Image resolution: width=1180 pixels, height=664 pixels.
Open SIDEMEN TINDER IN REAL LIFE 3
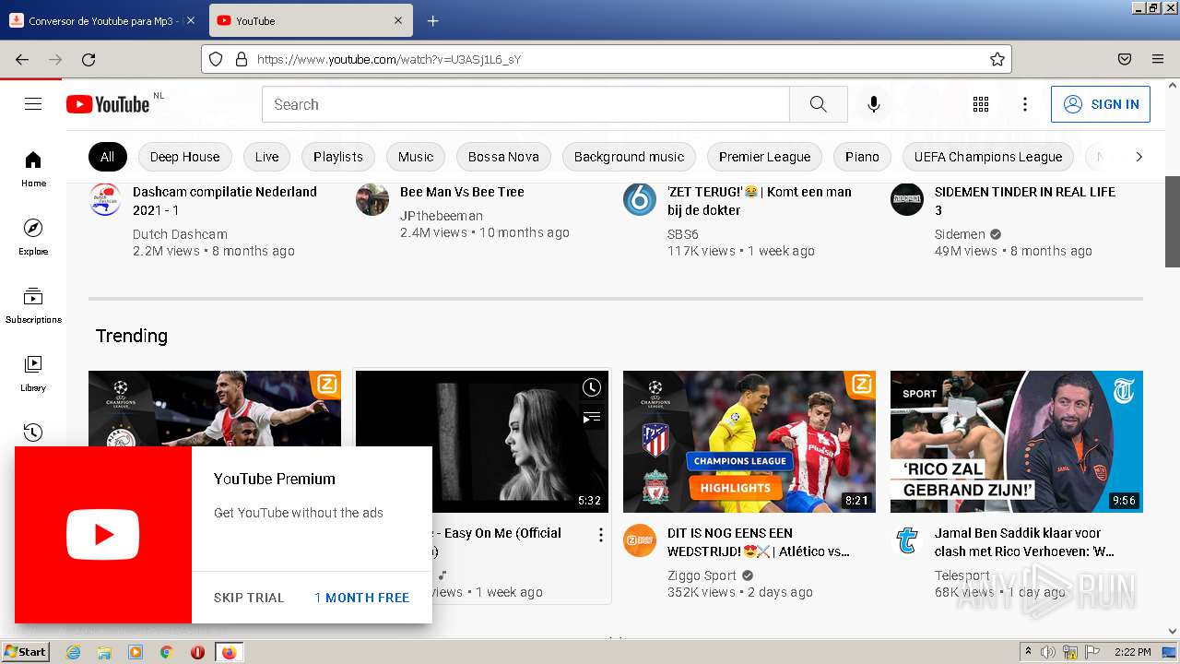pos(1025,201)
